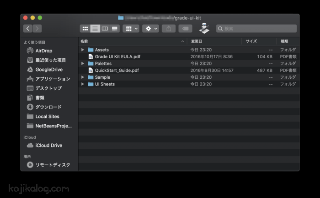Click the 2016年10月17日 8:36 date cell
This screenshot has height=198, width=320.
coord(211,57)
